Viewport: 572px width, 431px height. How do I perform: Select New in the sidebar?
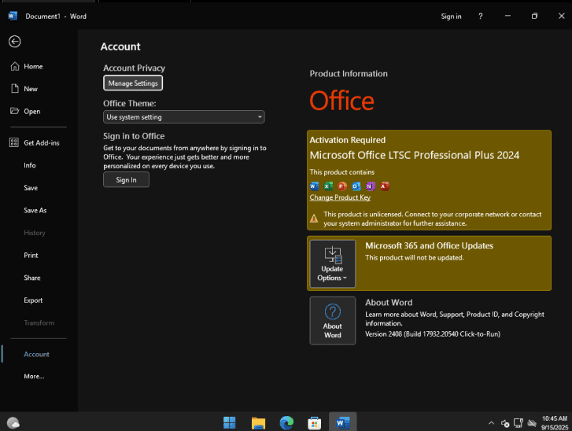click(x=31, y=89)
